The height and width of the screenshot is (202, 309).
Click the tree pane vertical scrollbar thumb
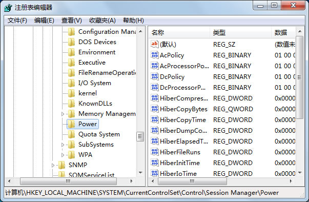point(140,136)
